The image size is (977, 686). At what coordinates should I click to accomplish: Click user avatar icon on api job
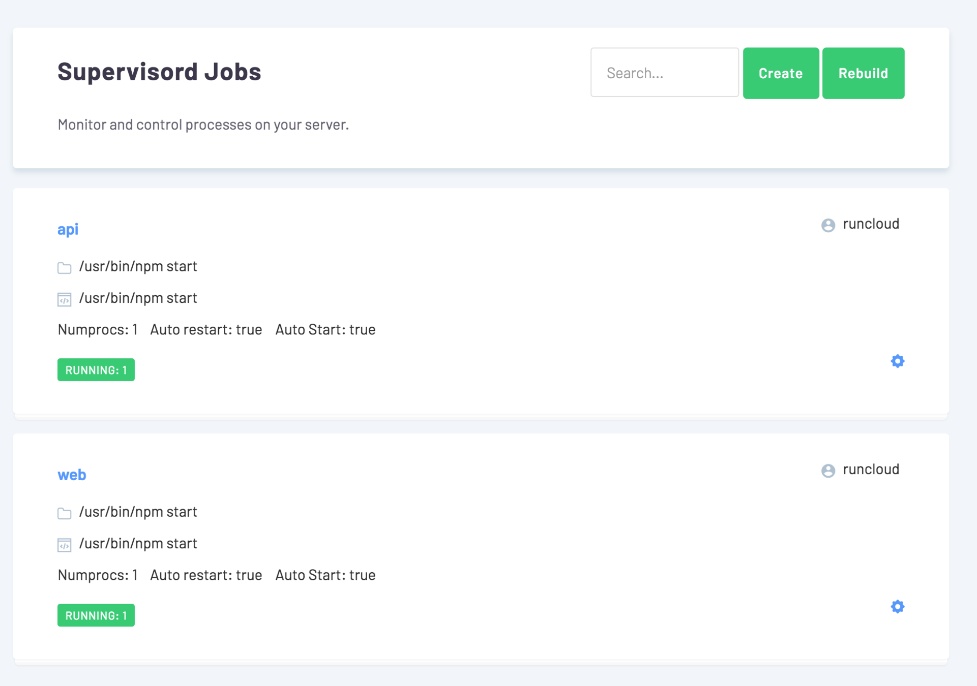[x=828, y=225]
